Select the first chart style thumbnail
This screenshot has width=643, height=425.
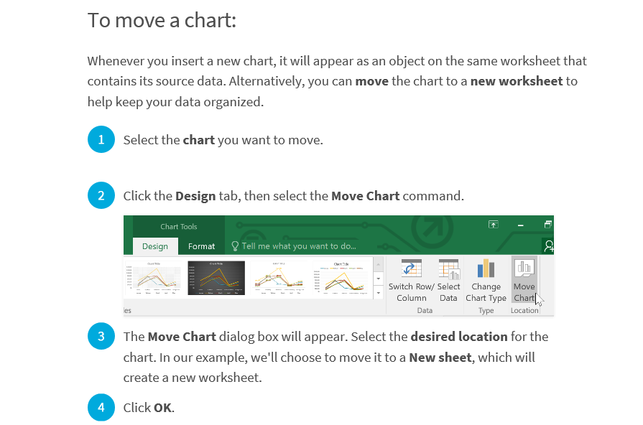(153, 278)
